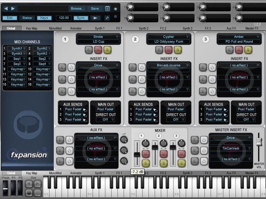The image size is (266, 199).
Task: Edit the first Aux FX slot
Action: 60,140
